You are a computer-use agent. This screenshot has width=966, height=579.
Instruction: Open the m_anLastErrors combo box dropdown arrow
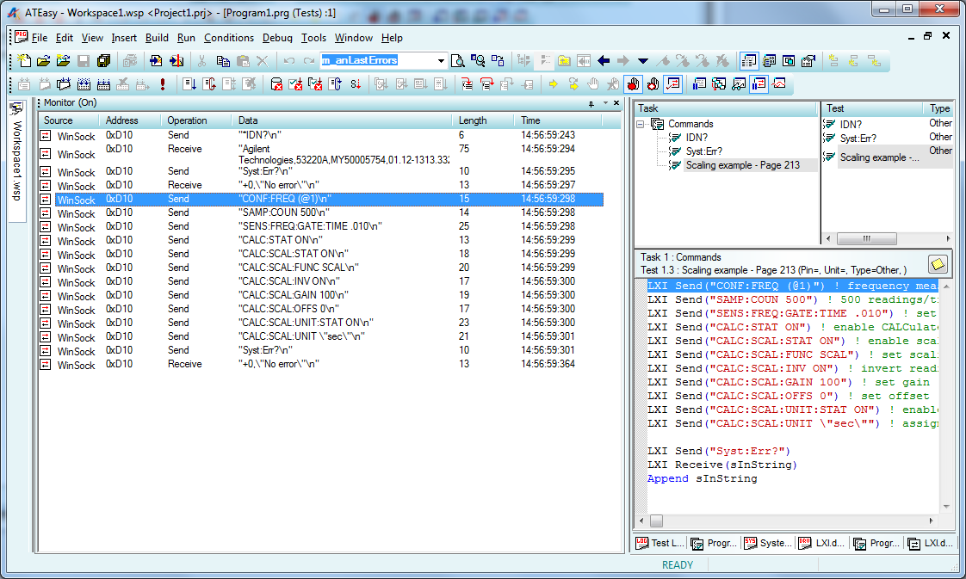click(x=441, y=60)
